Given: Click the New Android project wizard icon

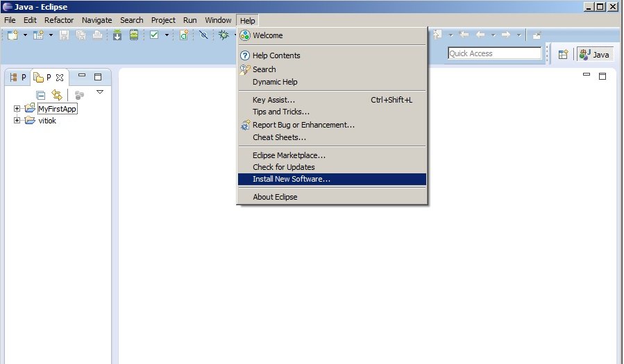Looking at the screenshot, I should pyautogui.click(x=38, y=35).
